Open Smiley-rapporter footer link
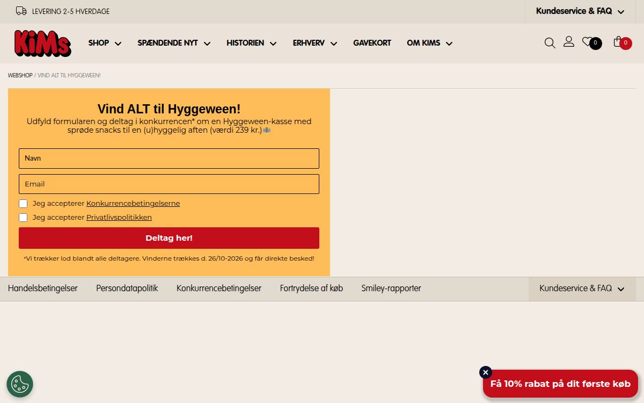 coord(391,289)
